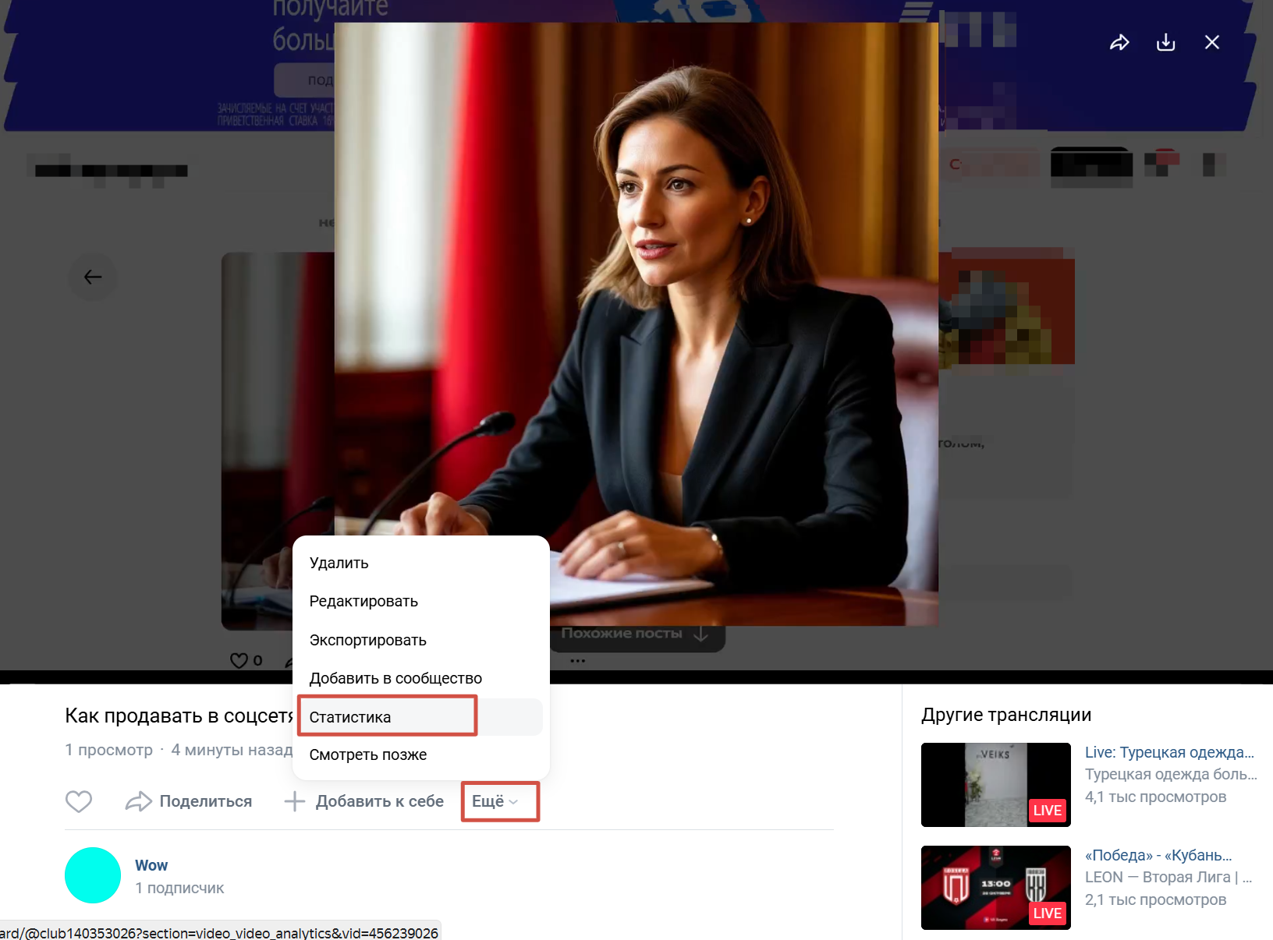The image size is (1273, 940).
Task: Select the back arrow on the left
Action: [93, 277]
